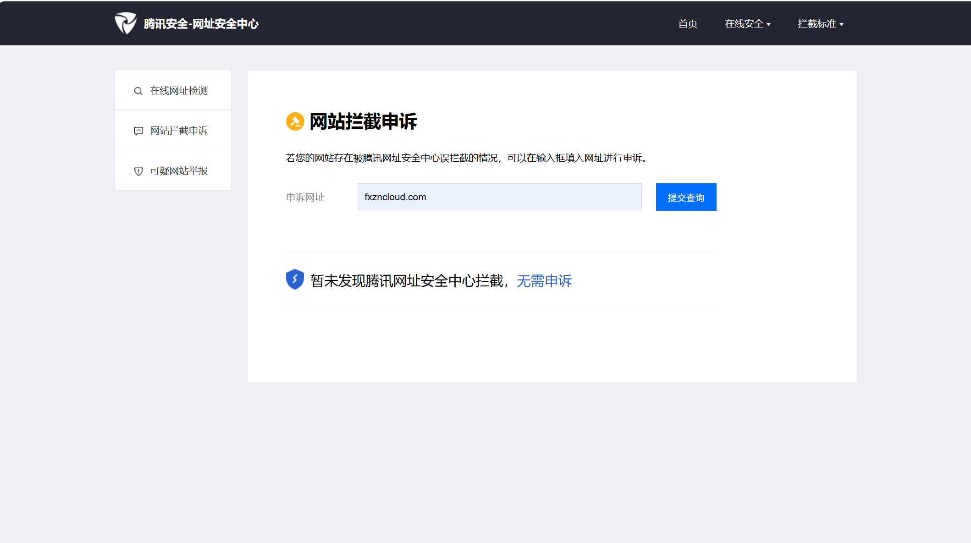Select 可疑网站举报 in the sidebar
The height and width of the screenshot is (543, 971).
point(179,171)
